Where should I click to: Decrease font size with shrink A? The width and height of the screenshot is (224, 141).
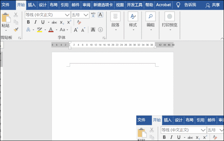tap(83, 30)
